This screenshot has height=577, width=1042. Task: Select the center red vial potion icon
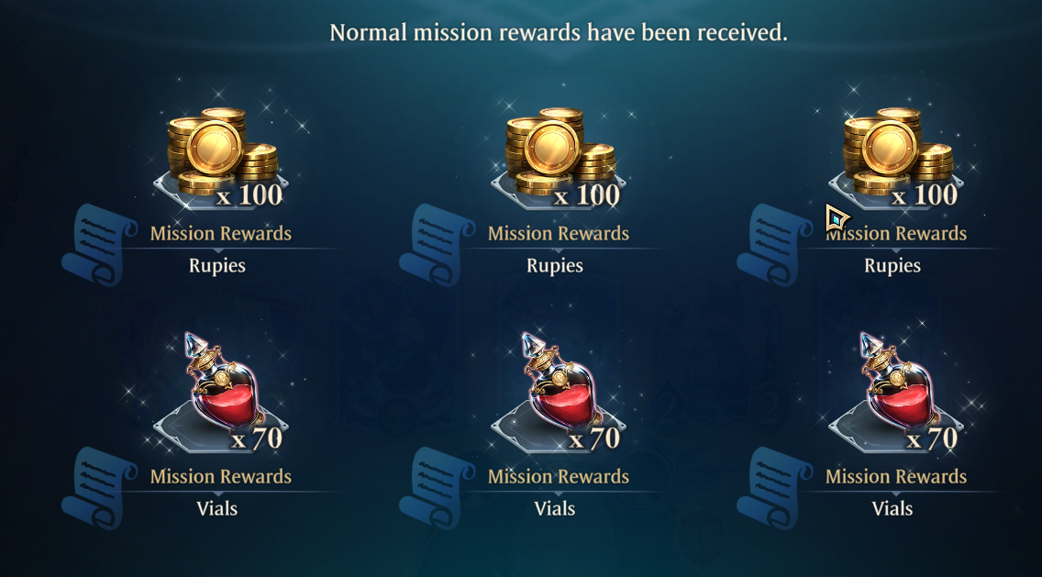(x=563, y=383)
